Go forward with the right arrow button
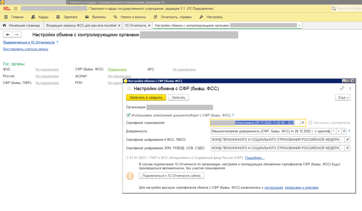The height and width of the screenshot is (211, 362). click(17, 35)
